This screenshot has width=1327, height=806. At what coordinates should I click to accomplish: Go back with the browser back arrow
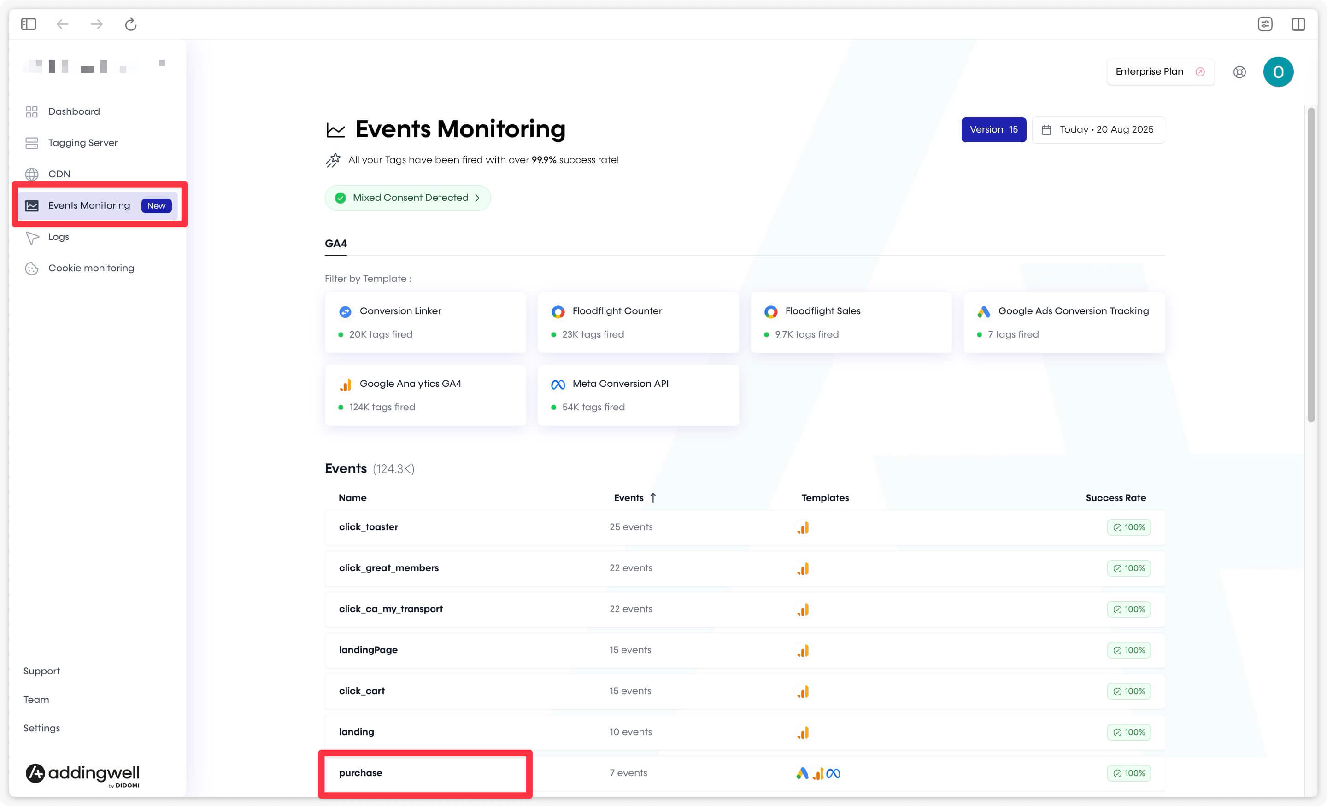pyautogui.click(x=63, y=24)
